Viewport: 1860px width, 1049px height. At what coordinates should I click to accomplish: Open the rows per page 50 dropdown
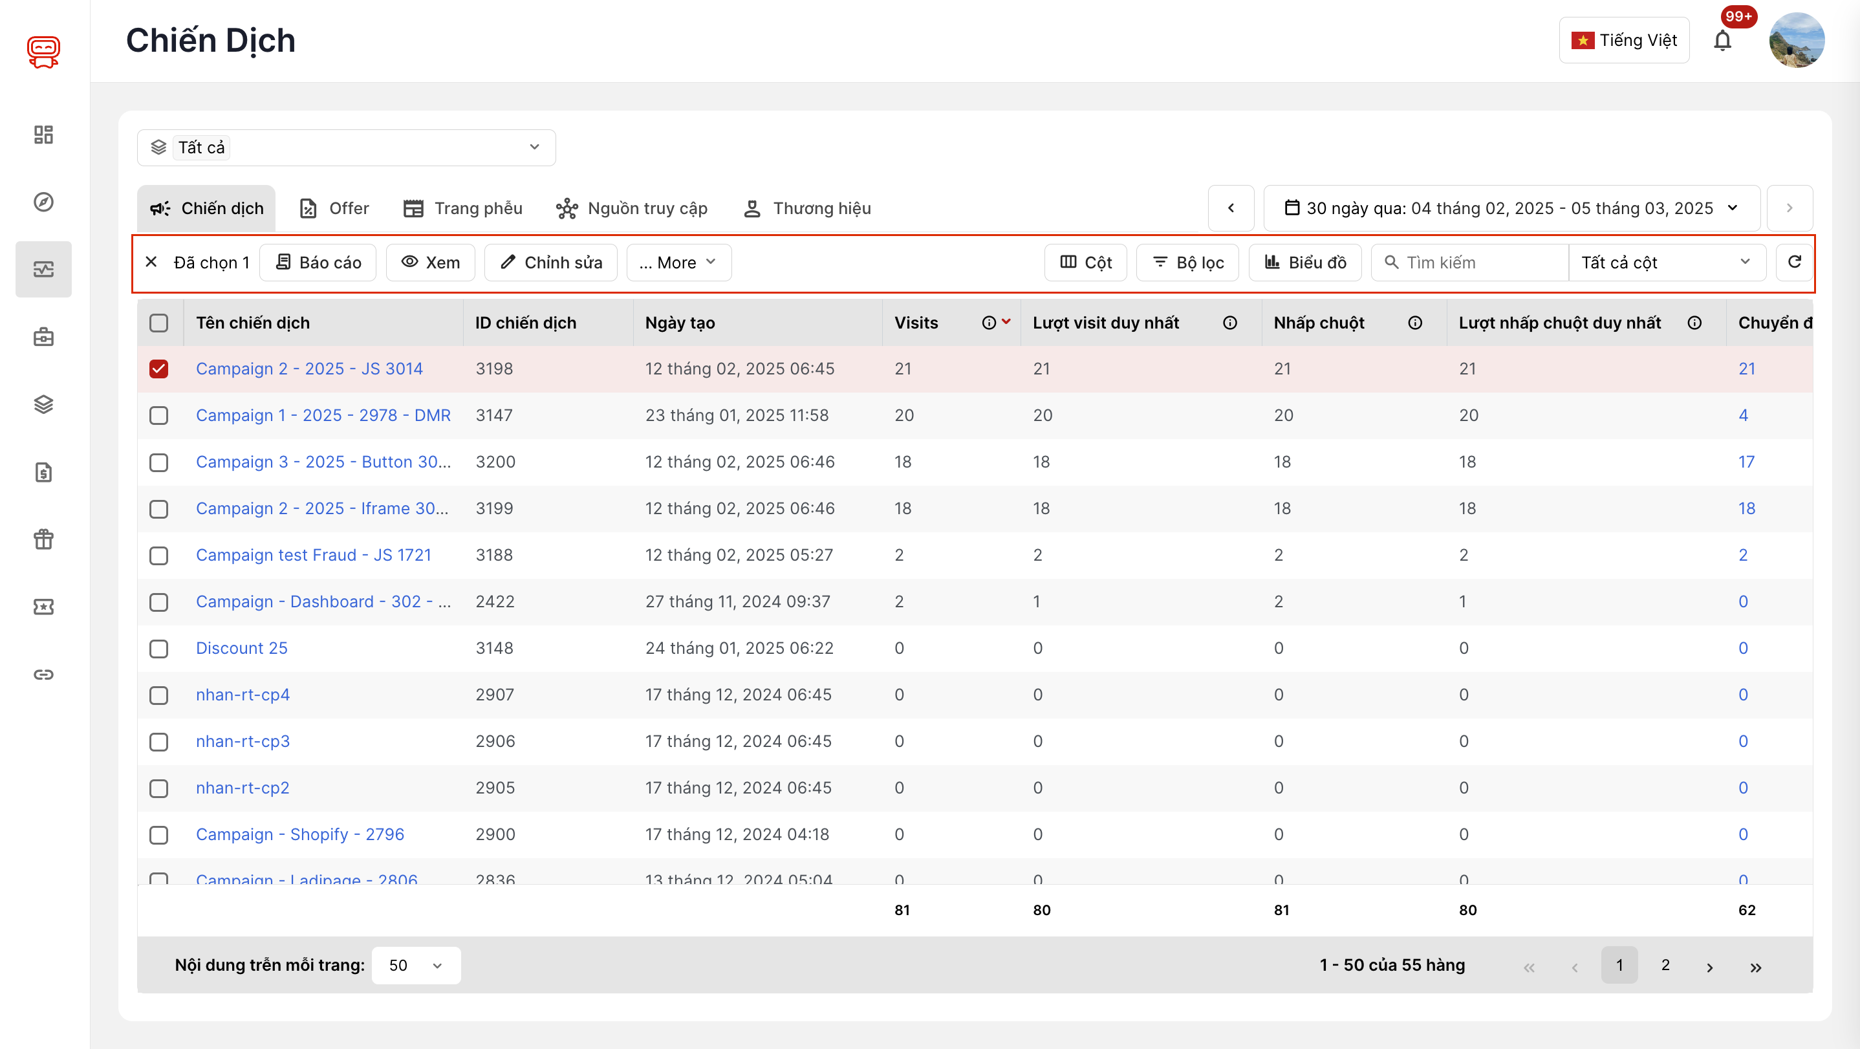click(x=416, y=966)
